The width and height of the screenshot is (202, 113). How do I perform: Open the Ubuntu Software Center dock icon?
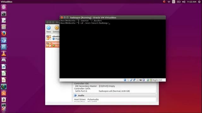pos(3,93)
